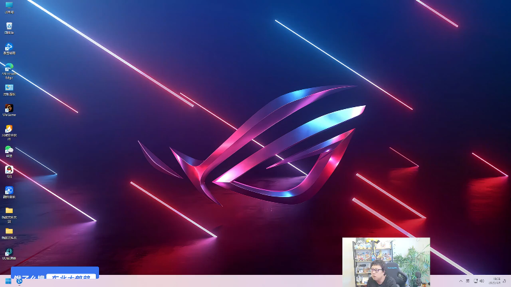This screenshot has height=287, width=511.
Task: Select the QQ penguin desktop shortcut
Action: point(9,172)
